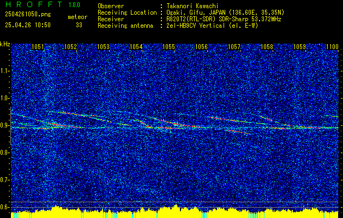Click the 1054 time marker
Image resolution: width=343 pixels, height=218 pixels.
[136, 47]
